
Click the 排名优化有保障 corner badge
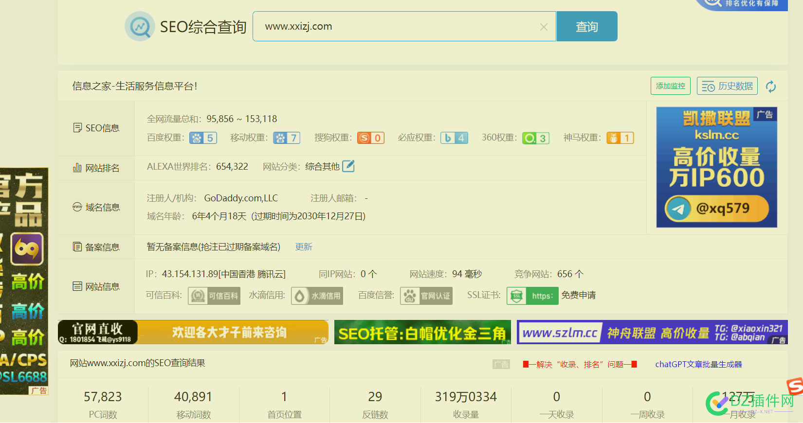[x=742, y=4]
